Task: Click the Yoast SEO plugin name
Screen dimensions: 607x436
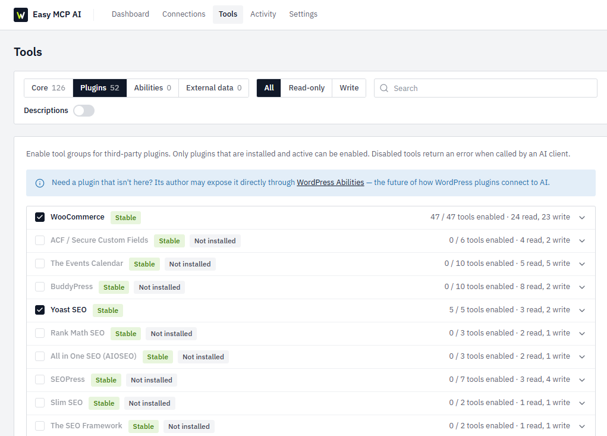Action: pyautogui.click(x=68, y=310)
